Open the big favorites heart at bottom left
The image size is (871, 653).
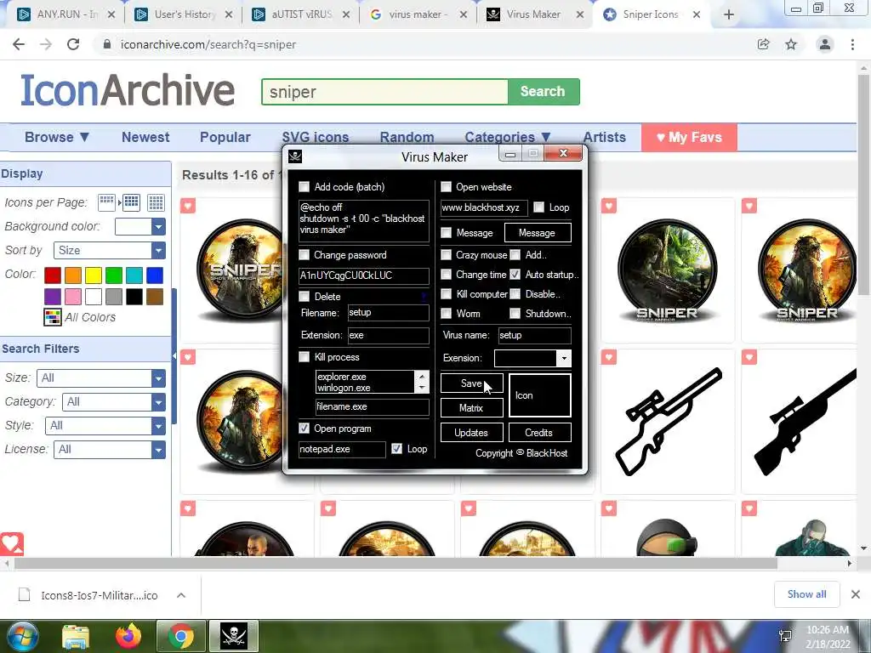tap(11, 543)
